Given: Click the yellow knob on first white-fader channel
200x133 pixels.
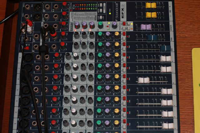Looking at the screenshot, I should [117, 55].
